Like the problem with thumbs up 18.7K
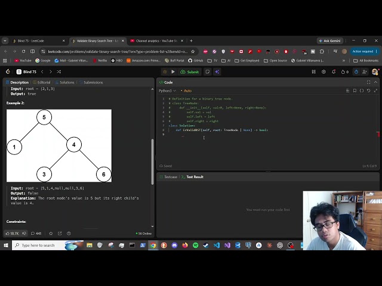Screen dimensions: 382x286 point(12,234)
